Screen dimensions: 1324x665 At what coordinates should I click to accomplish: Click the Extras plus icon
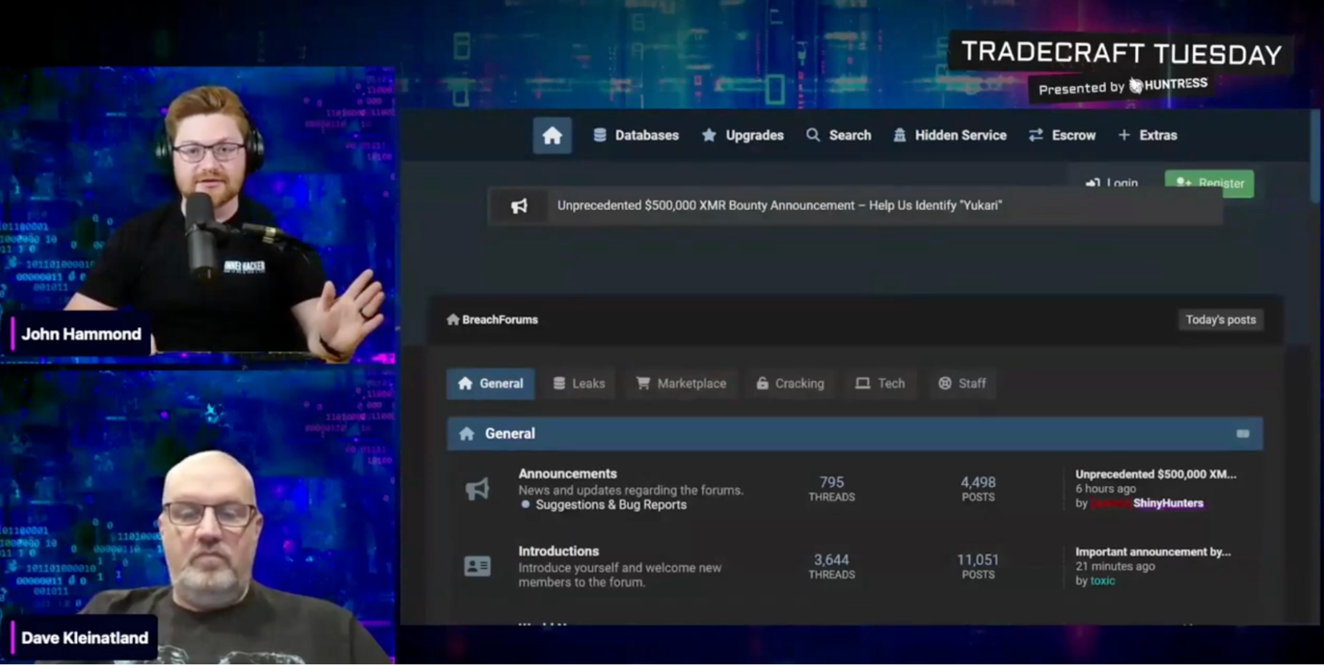(x=1124, y=136)
